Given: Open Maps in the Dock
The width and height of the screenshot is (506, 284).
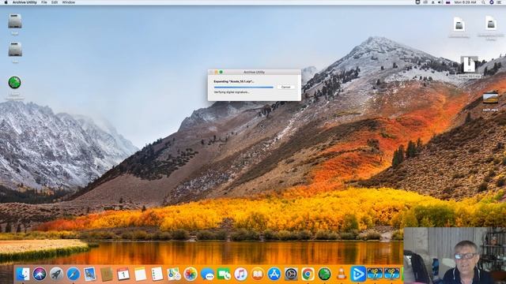Looking at the screenshot, I should (174, 274).
